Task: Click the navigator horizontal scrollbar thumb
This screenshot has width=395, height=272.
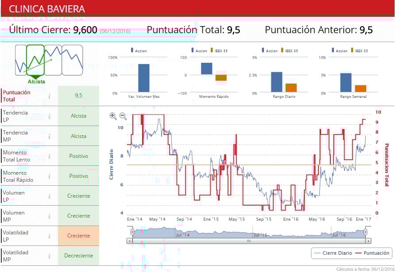Action: click(x=249, y=241)
